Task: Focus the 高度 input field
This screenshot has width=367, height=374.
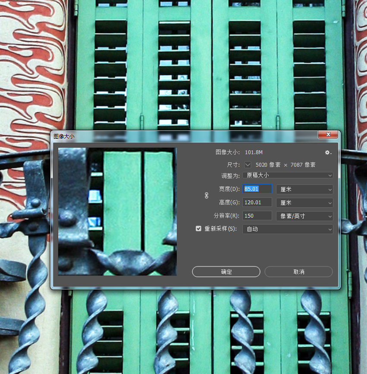Action: click(257, 202)
